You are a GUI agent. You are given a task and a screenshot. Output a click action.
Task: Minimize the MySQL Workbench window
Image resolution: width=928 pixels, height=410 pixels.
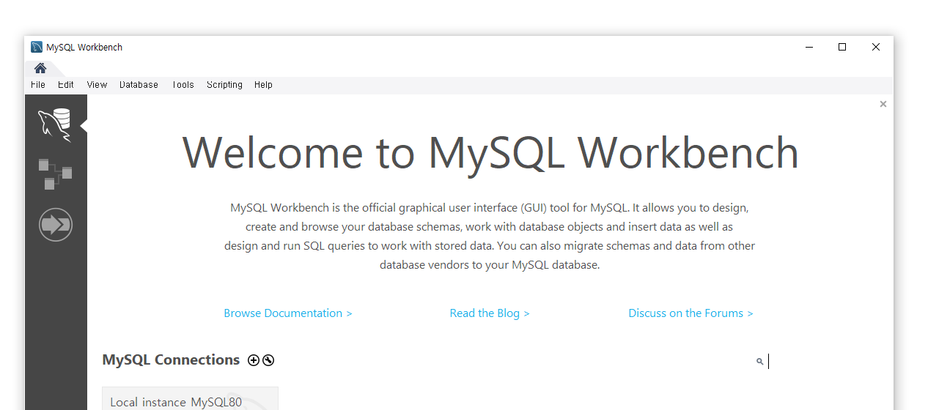(809, 47)
